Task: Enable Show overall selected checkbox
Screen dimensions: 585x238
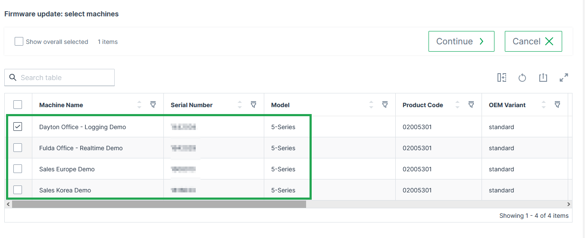Action: point(19,41)
